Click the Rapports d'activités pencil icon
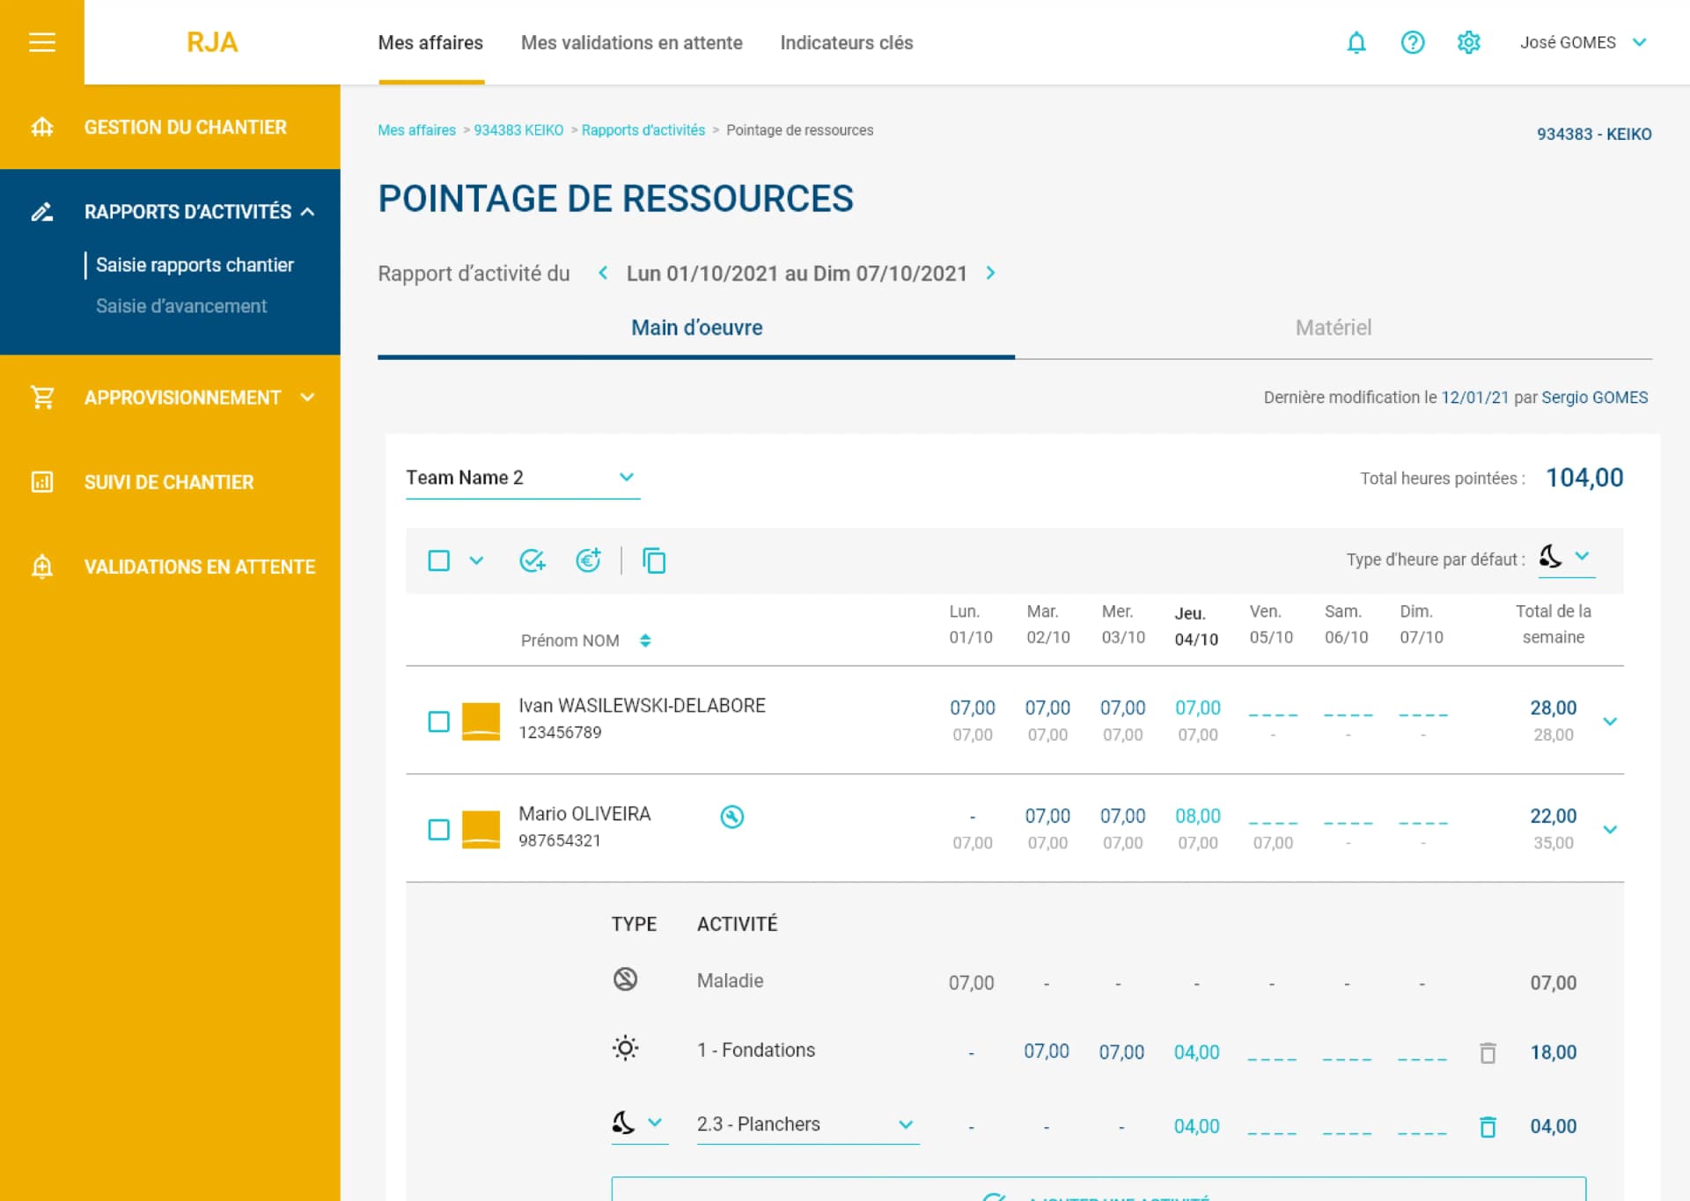The image size is (1690, 1201). [42, 212]
